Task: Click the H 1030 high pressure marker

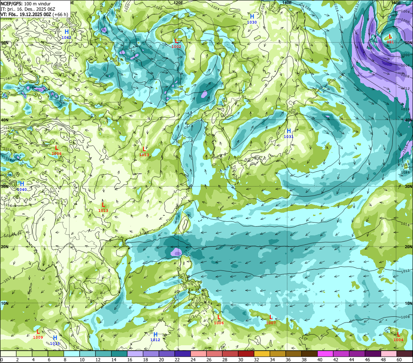Action: coord(252,19)
